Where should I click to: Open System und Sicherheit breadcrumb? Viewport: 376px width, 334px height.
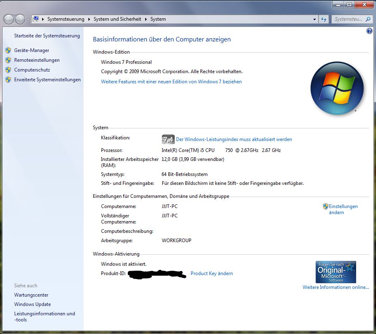[117, 19]
